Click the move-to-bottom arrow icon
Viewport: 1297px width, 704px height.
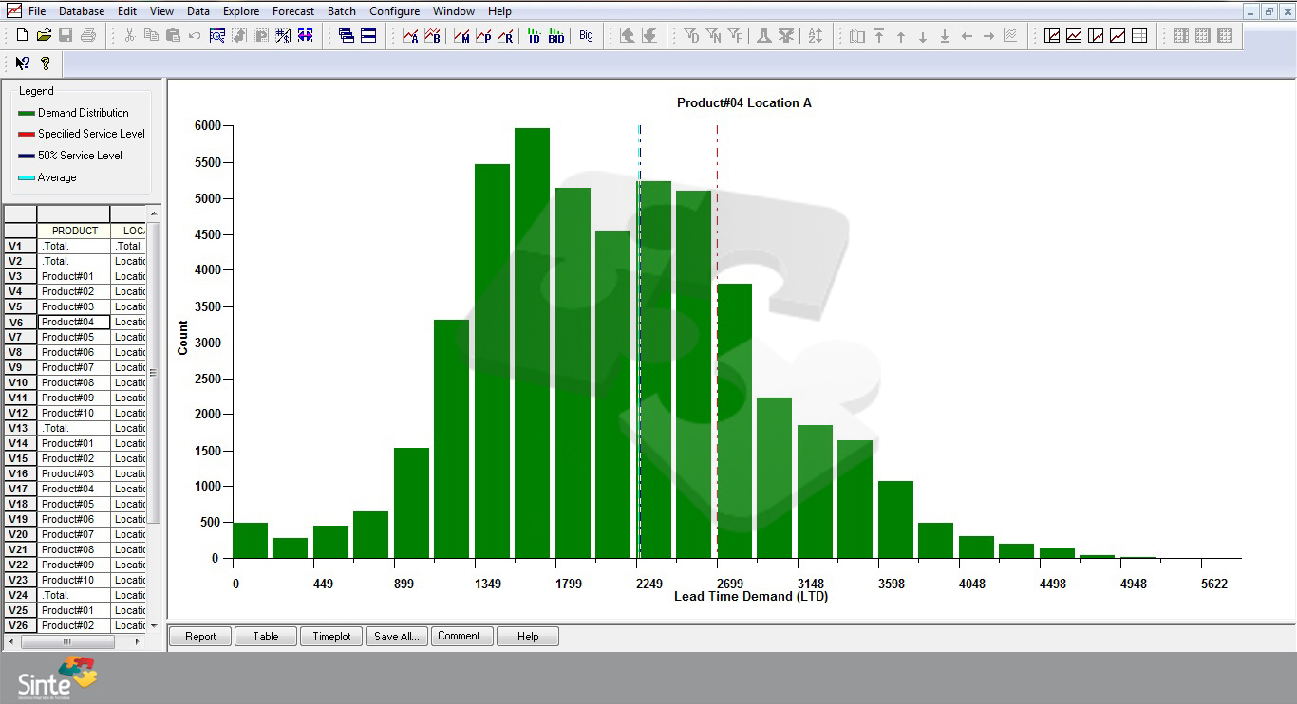tap(945, 36)
